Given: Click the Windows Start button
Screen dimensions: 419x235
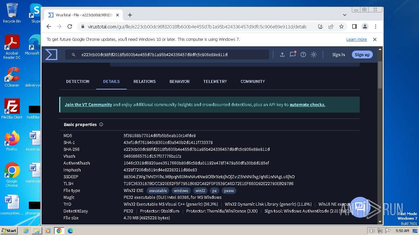Looking at the screenshot, I should pyautogui.click(x=9, y=230).
